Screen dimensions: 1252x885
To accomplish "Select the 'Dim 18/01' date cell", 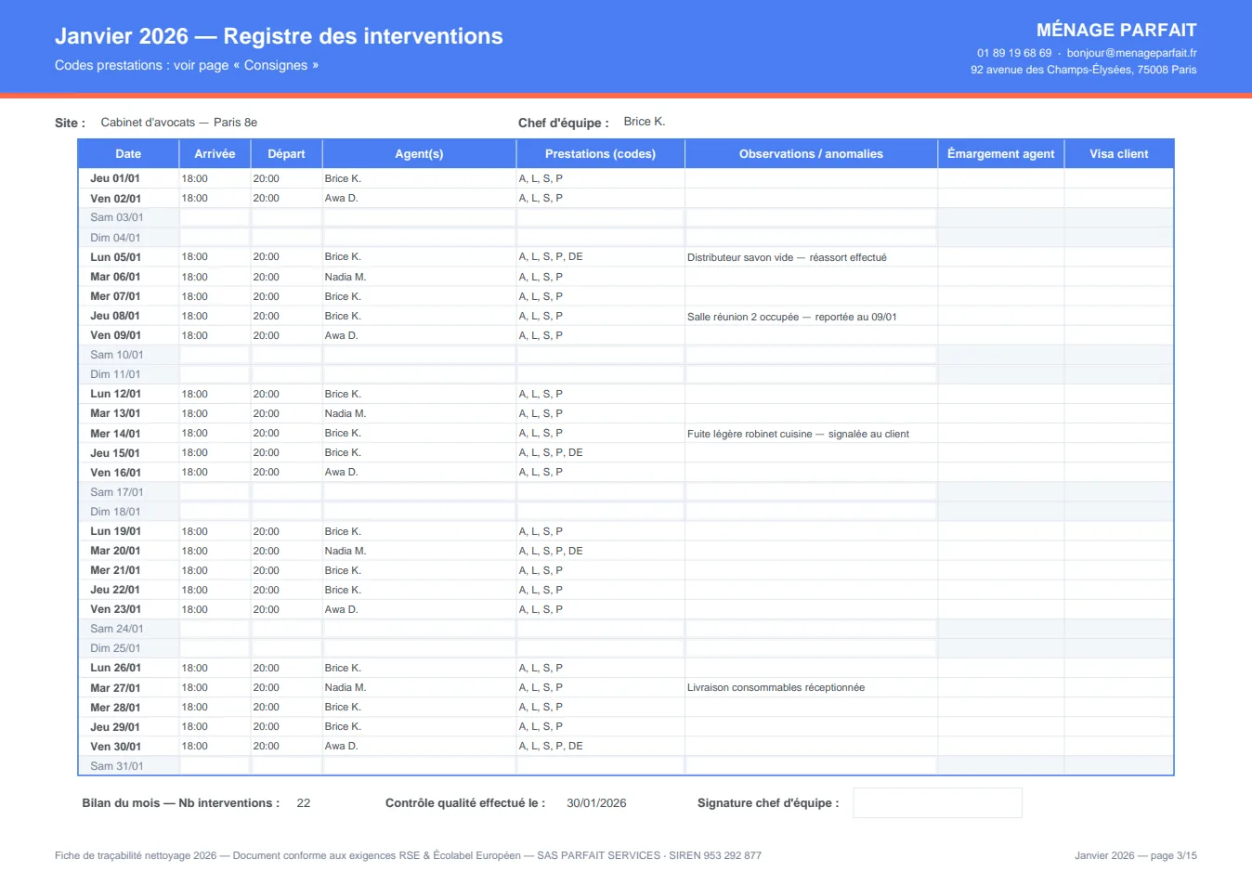I will pos(128,512).
